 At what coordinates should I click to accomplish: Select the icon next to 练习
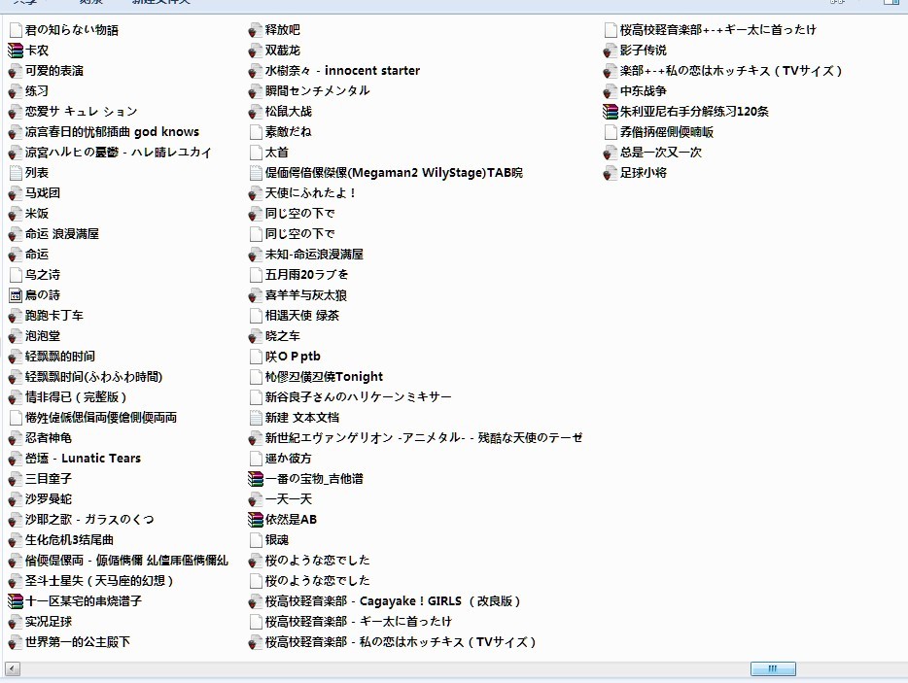click(x=16, y=91)
